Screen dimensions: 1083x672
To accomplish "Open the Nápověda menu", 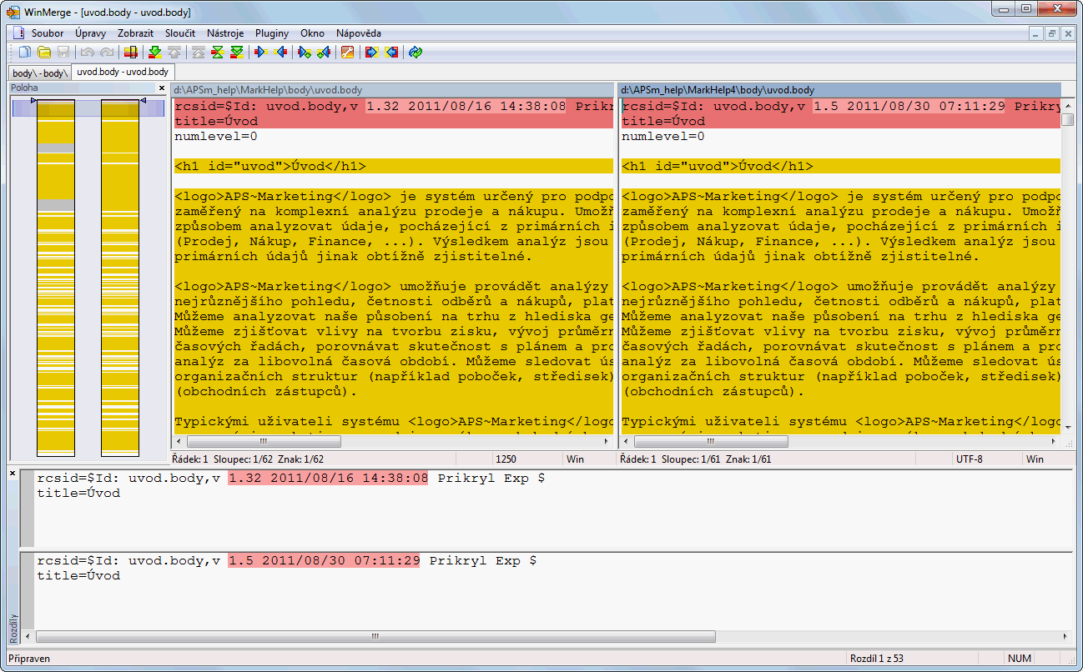I will pyautogui.click(x=359, y=33).
